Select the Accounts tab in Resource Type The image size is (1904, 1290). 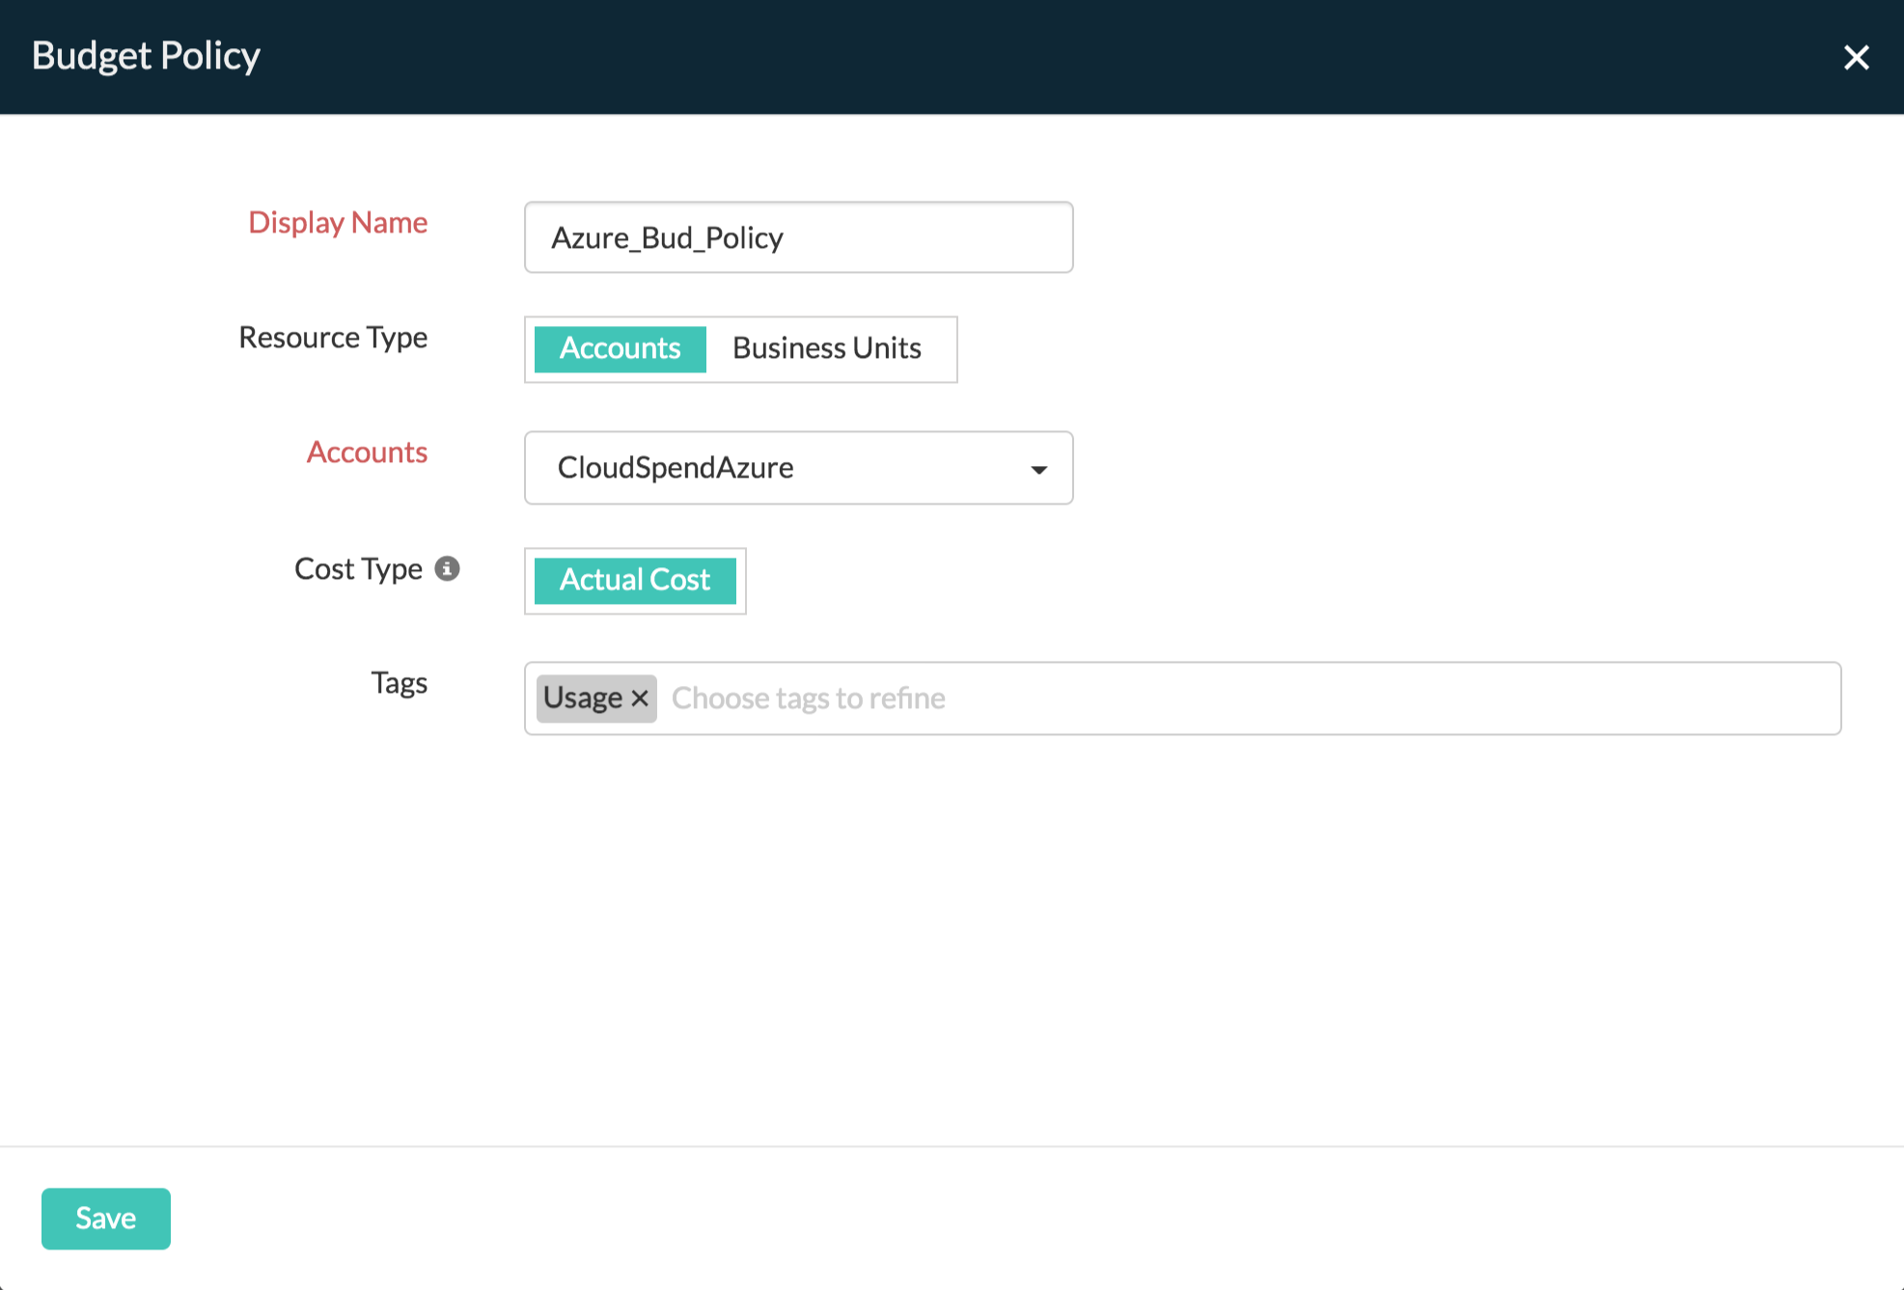click(x=619, y=348)
